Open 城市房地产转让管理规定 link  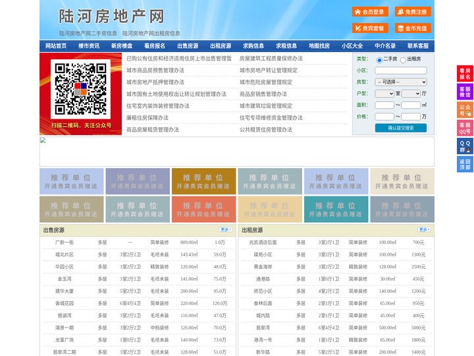[269, 71]
